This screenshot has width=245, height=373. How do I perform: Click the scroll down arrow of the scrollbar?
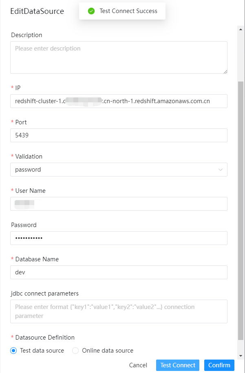tap(241, 356)
